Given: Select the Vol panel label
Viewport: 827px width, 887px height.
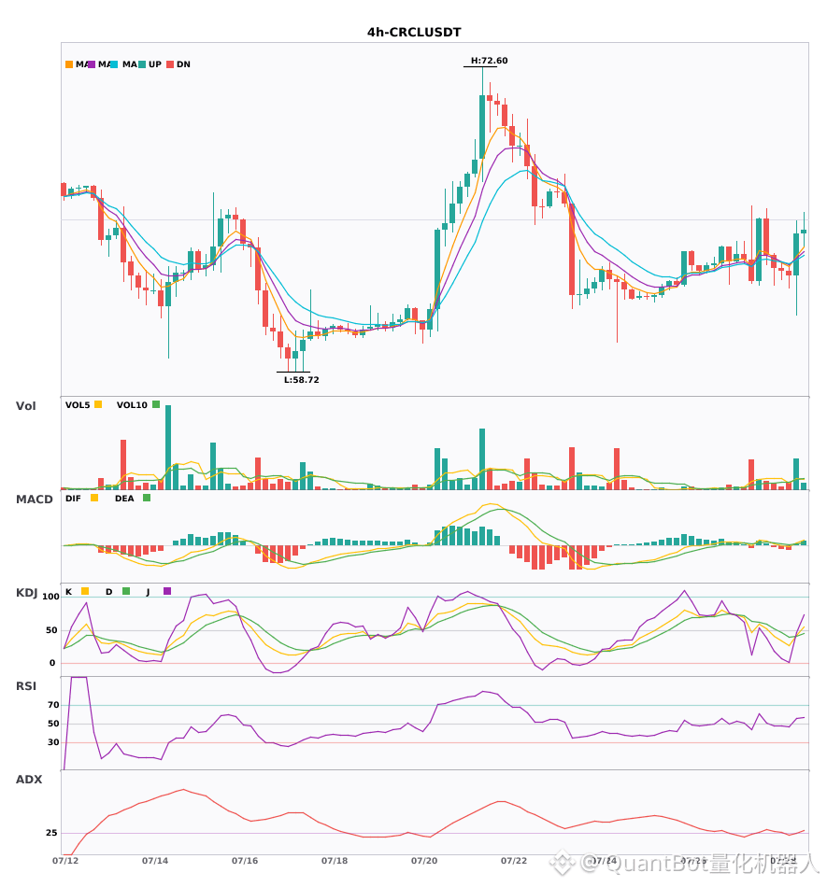Looking at the screenshot, I should (x=25, y=406).
